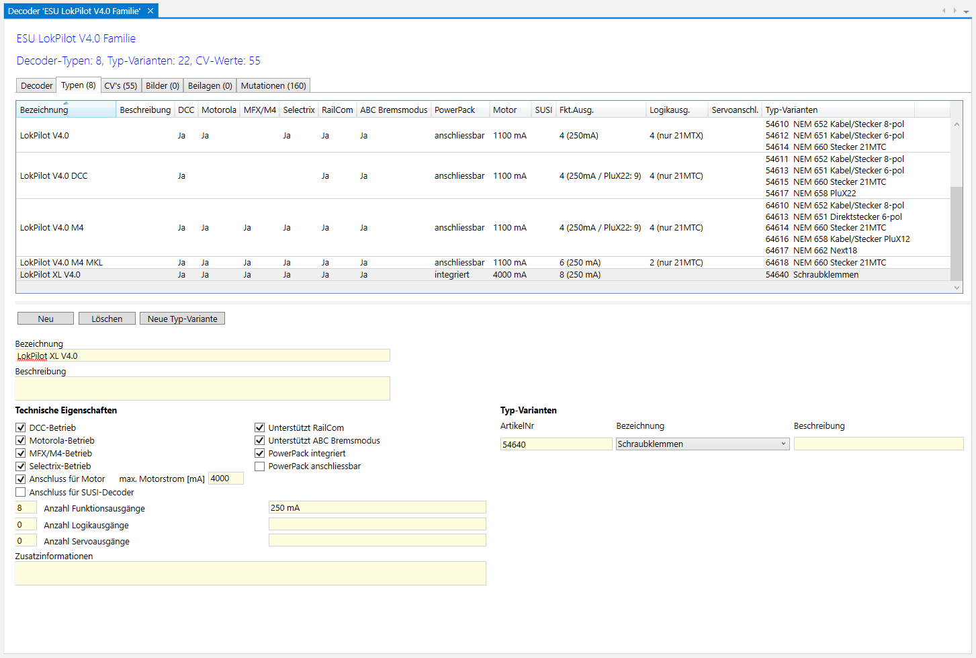Select the LokPilot V4.0 M4 MKL row
Screen dimensions: 976x658
[x=62, y=263]
